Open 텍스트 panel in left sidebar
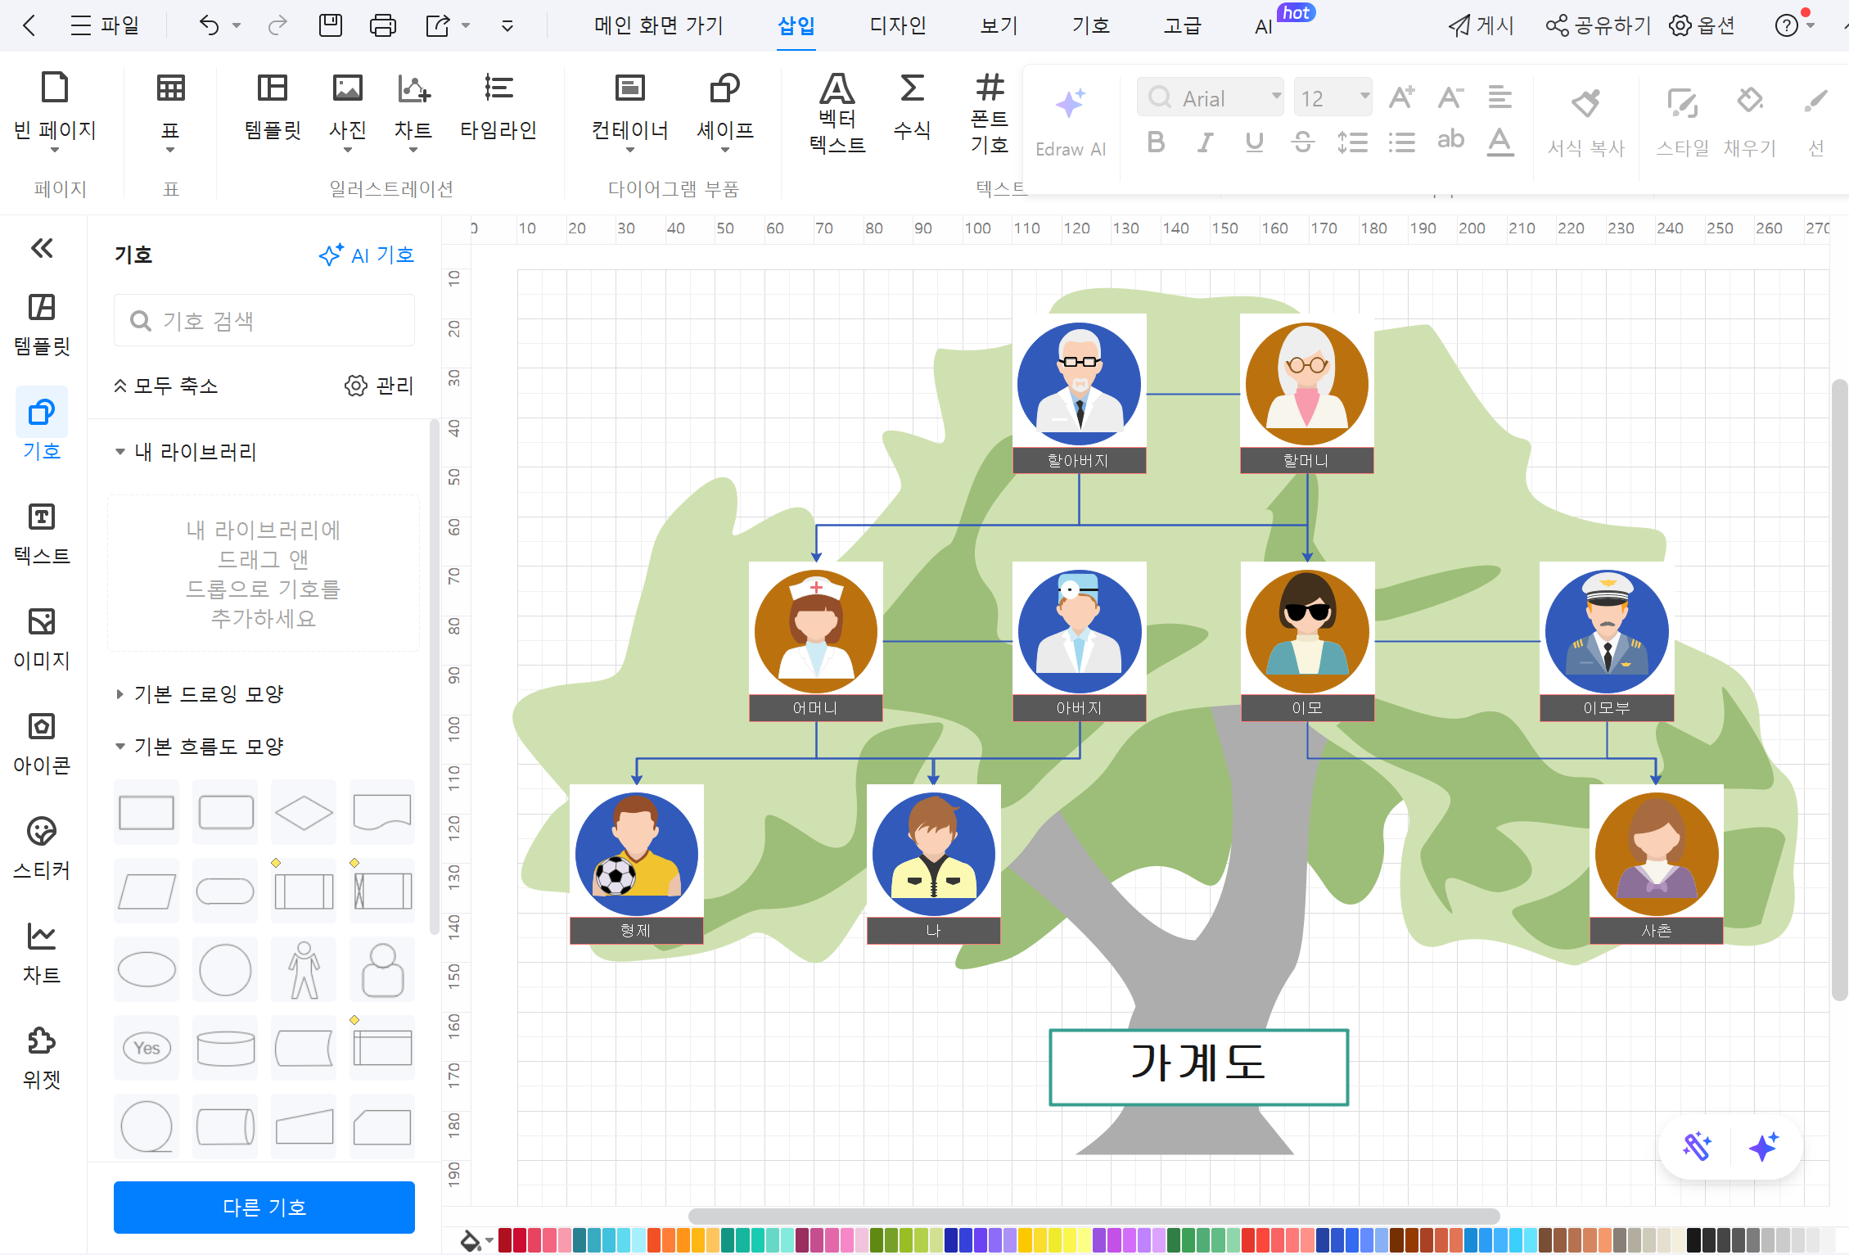Screen dimensions: 1849x1255 [42, 534]
